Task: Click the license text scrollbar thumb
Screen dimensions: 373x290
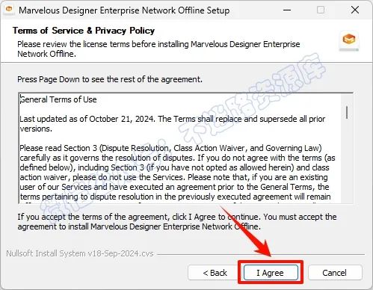Action: 347,112
